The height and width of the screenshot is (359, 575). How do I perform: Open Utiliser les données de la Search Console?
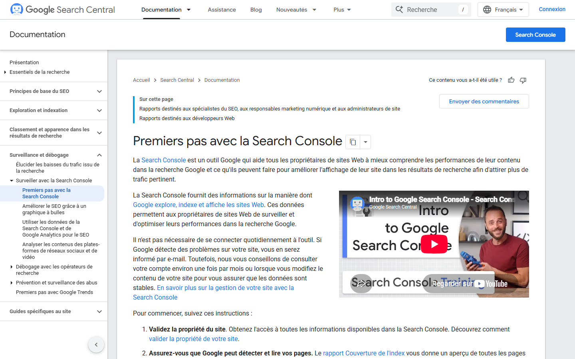pyautogui.click(x=56, y=229)
